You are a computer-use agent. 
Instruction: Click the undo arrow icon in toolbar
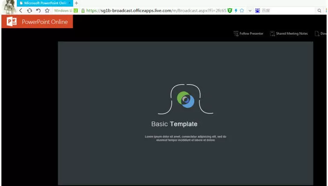(38, 10)
